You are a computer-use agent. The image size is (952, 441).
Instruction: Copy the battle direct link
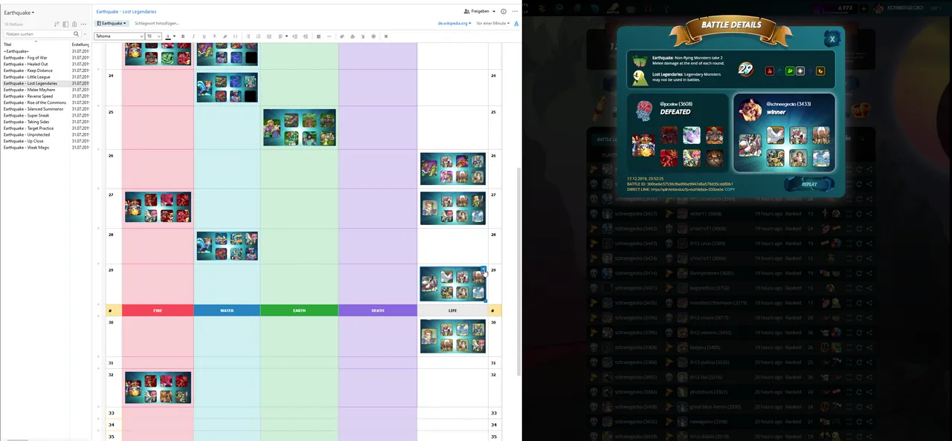click(730, 189)
